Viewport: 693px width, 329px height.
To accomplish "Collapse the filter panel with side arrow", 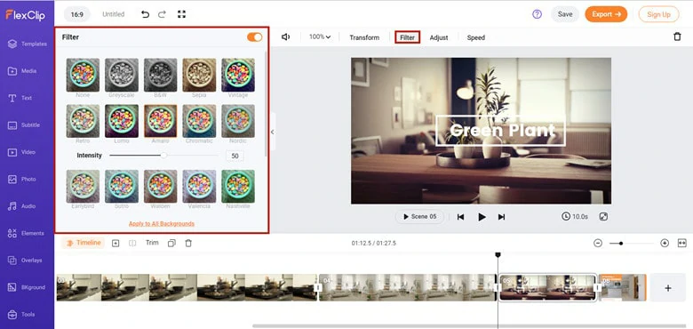I will tap(272, 132).
